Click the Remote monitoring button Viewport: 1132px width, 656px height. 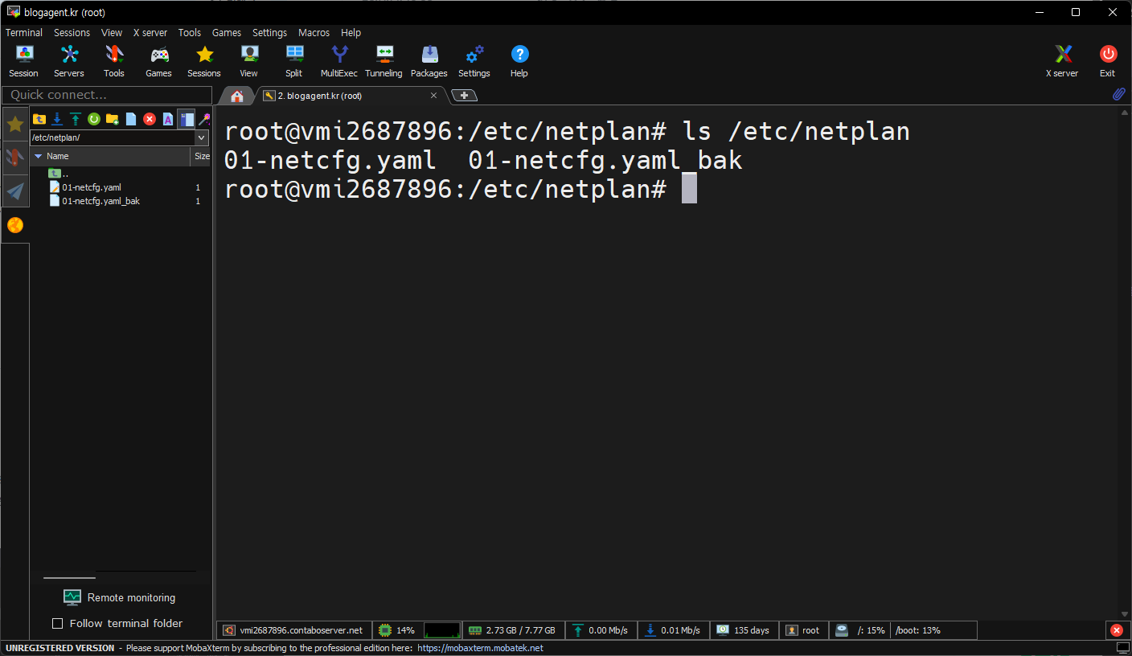click(120, 597)
